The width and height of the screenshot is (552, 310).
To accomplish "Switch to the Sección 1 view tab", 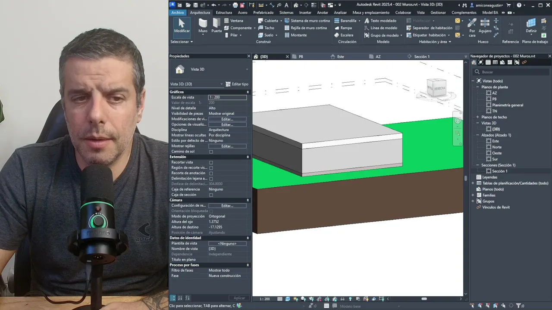I will pyautogui.click(x=422, y=56).
